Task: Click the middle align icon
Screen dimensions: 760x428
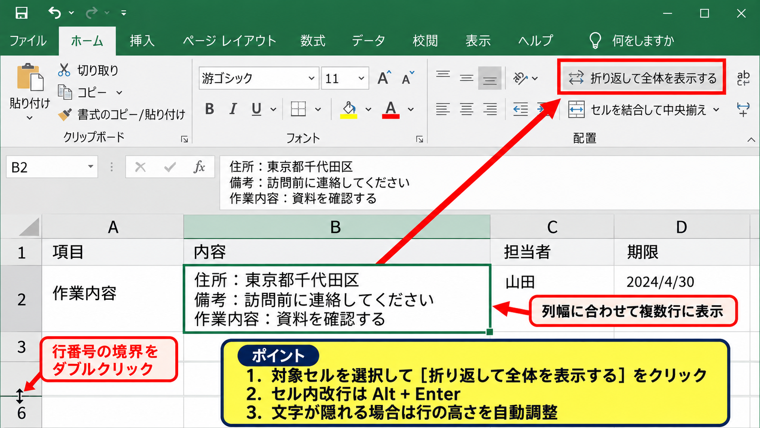Action: pyautogui.click(x=466, y=78)
